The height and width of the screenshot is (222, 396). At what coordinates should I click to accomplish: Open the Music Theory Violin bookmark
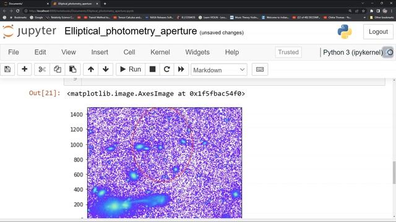click(x=244, y=18)
